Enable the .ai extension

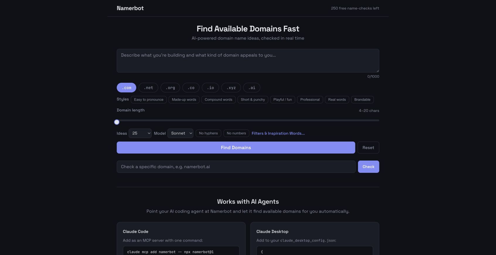pyautogui.click(x=252, y=88)
